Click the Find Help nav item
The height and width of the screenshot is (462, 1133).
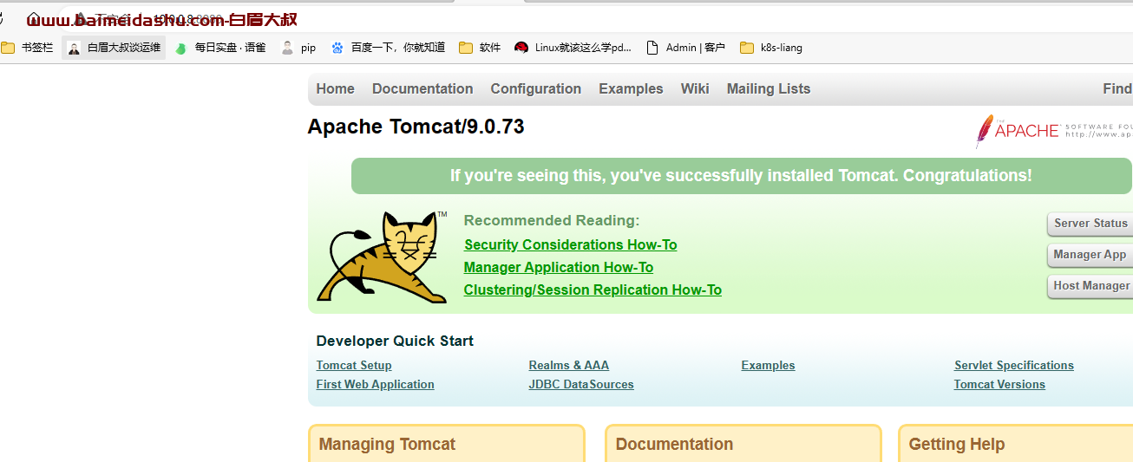[x=1117, y=88]
